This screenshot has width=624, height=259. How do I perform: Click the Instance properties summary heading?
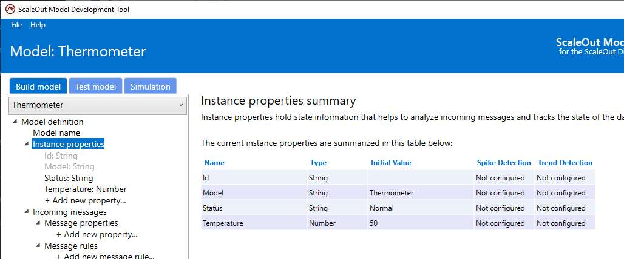[278, 100]
